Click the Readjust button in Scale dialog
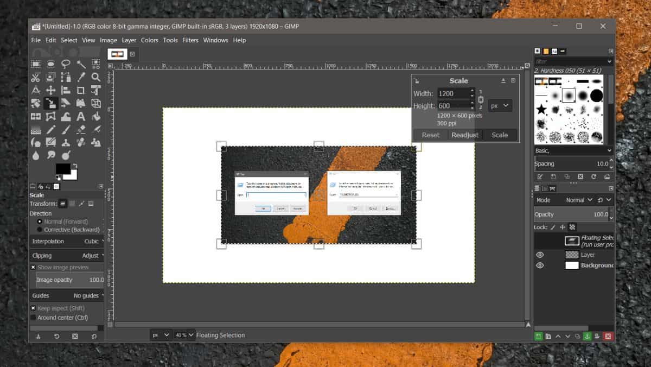 [465, 135]
